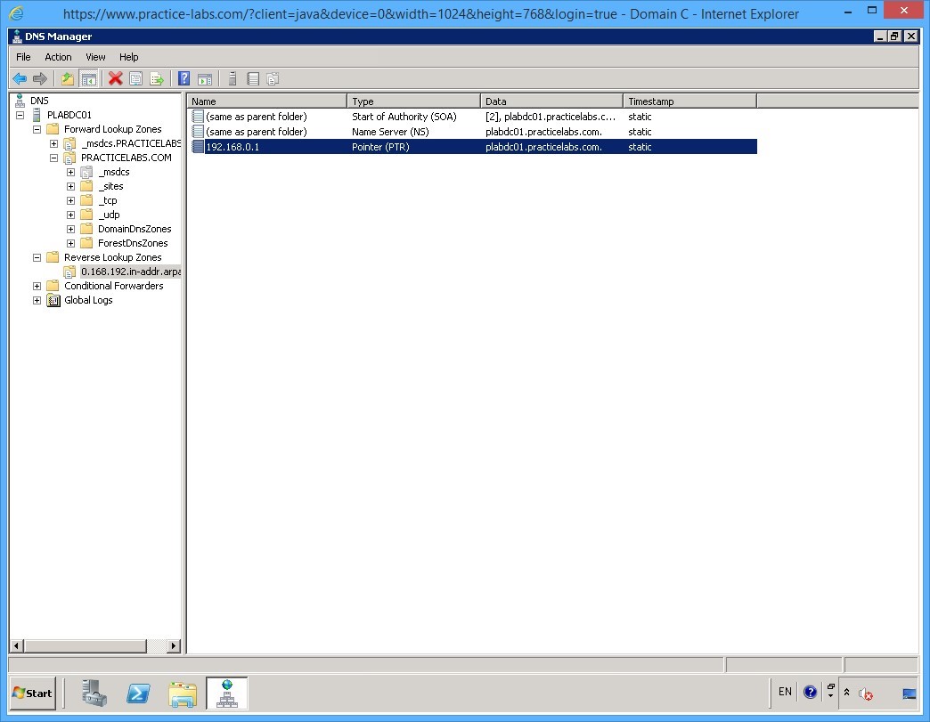930x722 pixels.
Task: Delete the selected record using the red X
Action: (x=114, y=78)
